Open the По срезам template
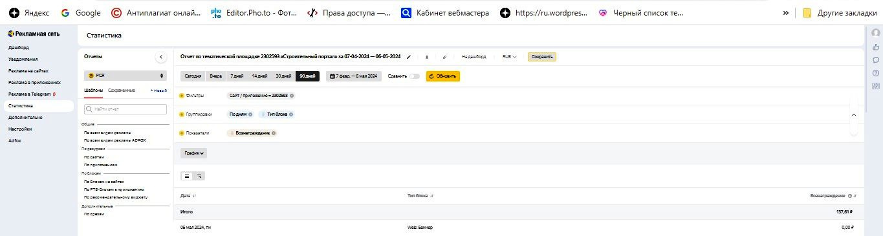883x236 pixels. tap(94, 214)
